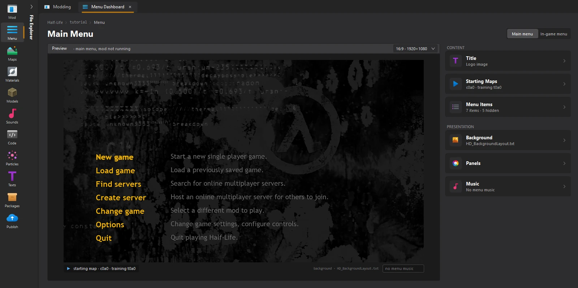Expand the Music card chevron
Screen dimensions: 578x288
(x=564, y=186)
